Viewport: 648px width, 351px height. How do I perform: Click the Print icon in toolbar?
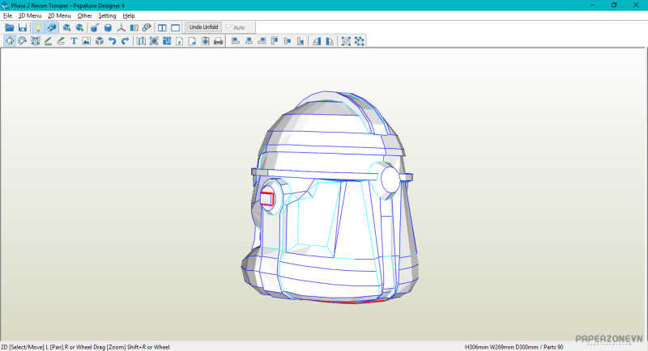click(x=218, y=41)
